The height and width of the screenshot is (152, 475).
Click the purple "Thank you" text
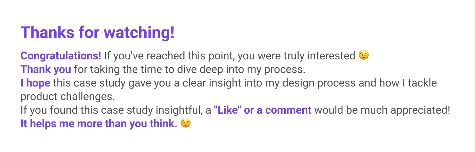click(x=46, y=69)
